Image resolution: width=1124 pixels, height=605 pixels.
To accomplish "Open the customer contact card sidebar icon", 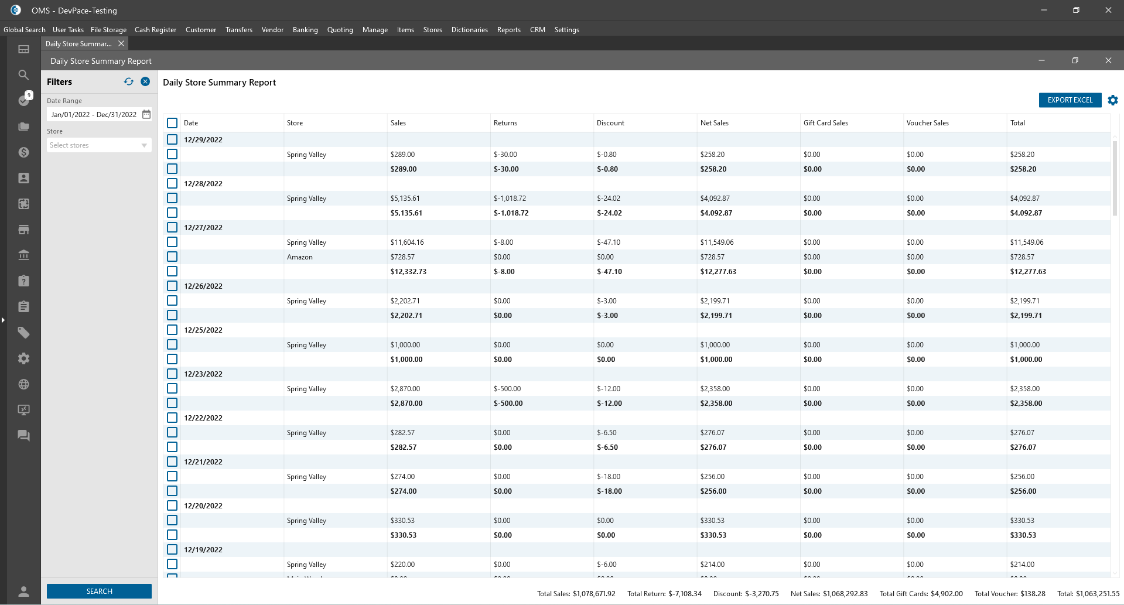I will 23,178.
